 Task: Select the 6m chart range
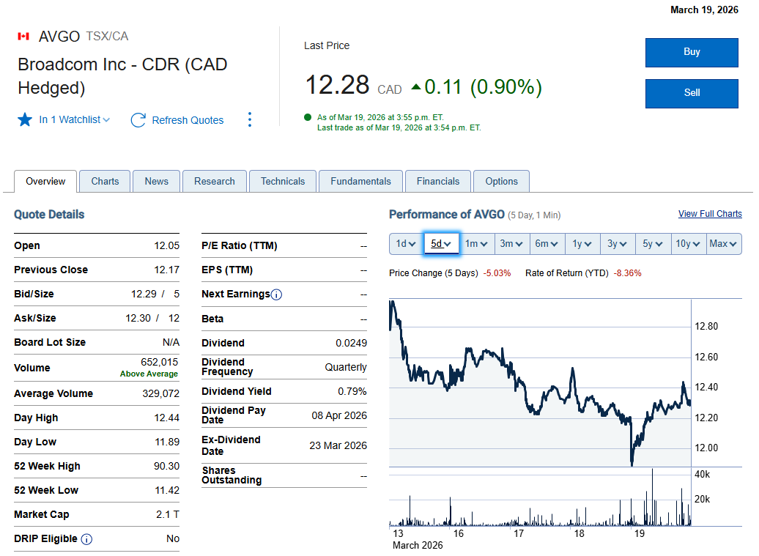[547, 244]
